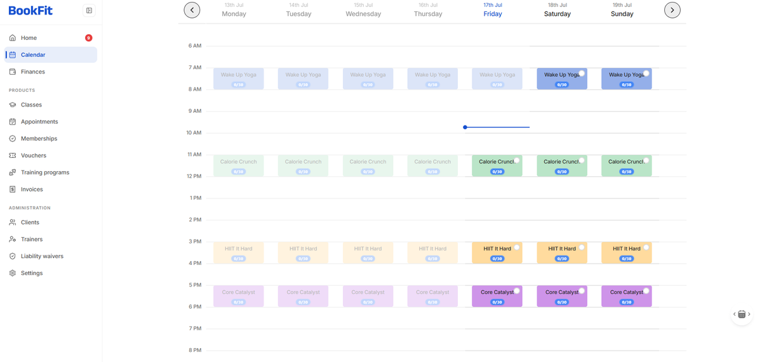The image size is (762, 362).
Task: Toggle circle on Saturday HIIT It Hard
Action: tap(582, 247)
